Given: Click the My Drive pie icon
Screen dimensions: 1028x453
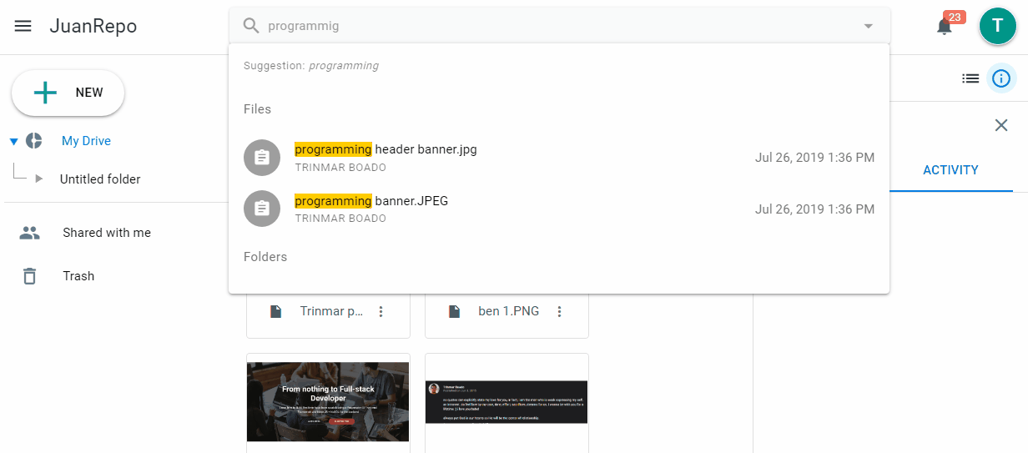Looking at the screenshot, I should pos(33,141).
